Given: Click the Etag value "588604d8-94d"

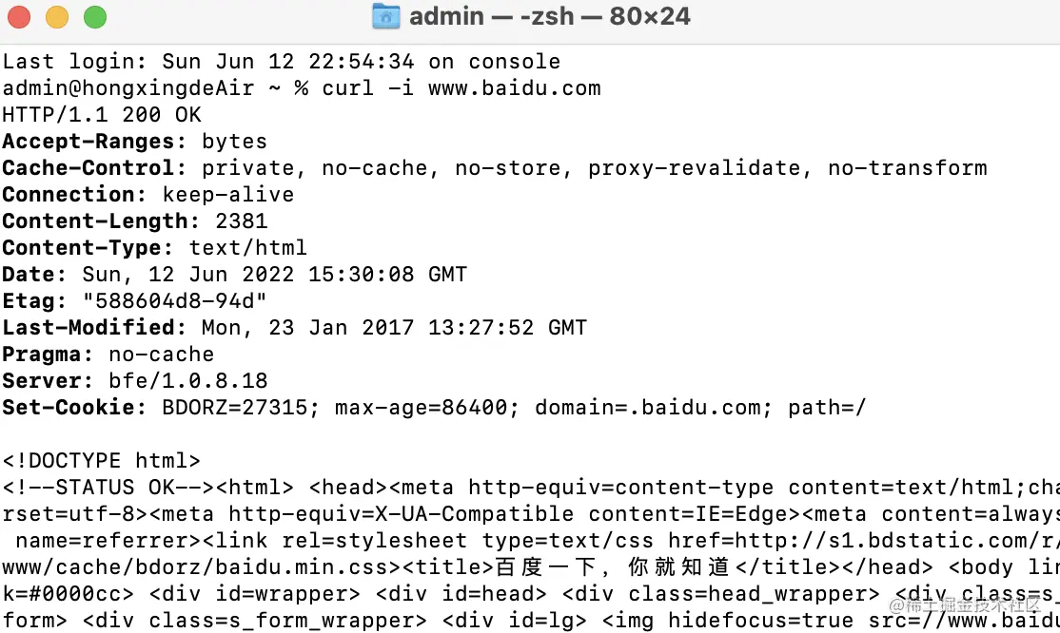Looking at the screenshot, I should pyautogui.click(x=175, y=301).
